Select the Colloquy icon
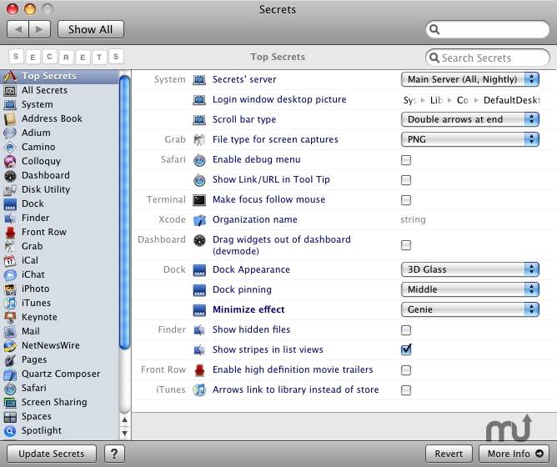 10,161
